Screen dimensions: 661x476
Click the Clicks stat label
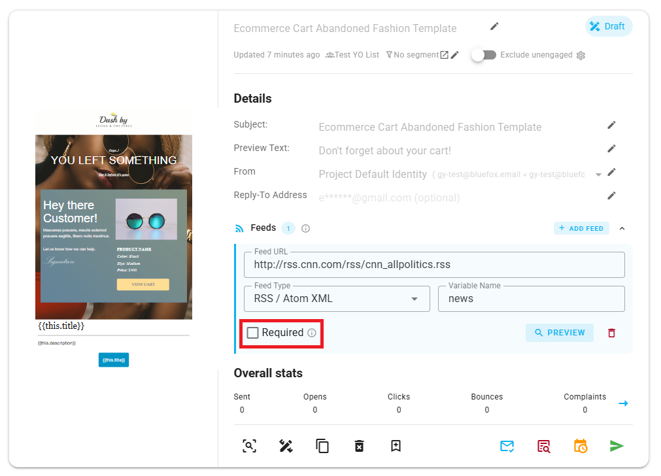pos(399,397)
